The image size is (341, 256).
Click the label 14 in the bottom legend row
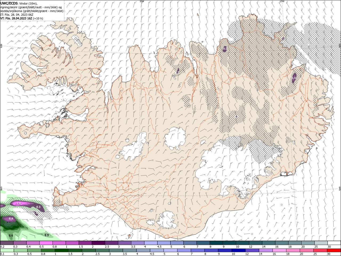(x=261, y=254)
